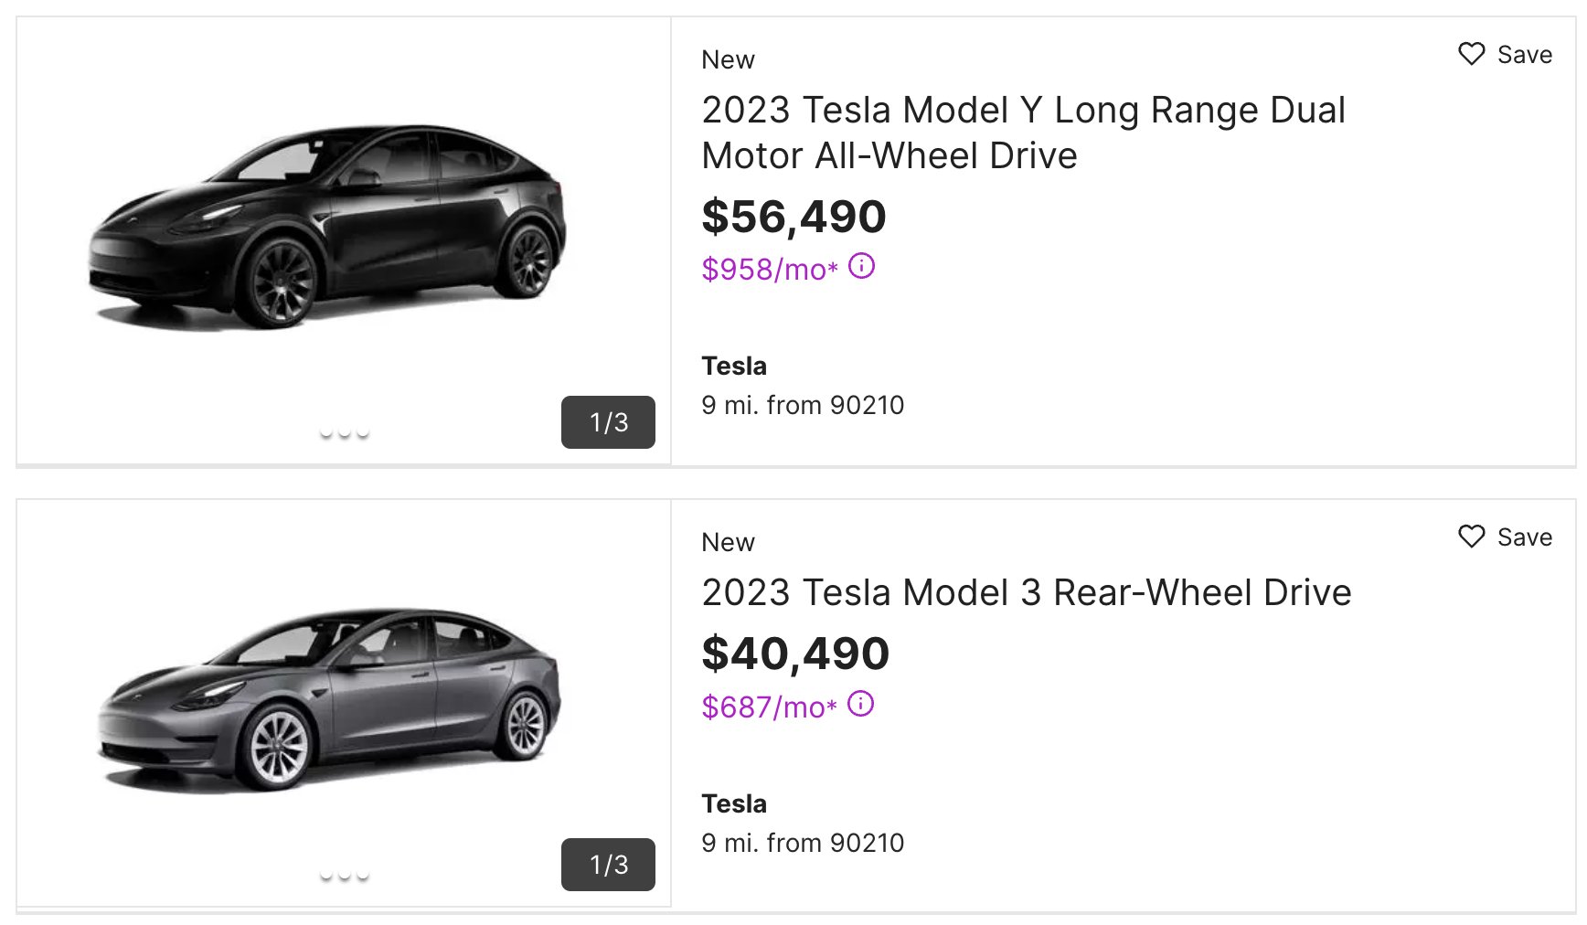
Task: Select second carousel dot under Model 3 image
Action: click(x=345, y=876)
